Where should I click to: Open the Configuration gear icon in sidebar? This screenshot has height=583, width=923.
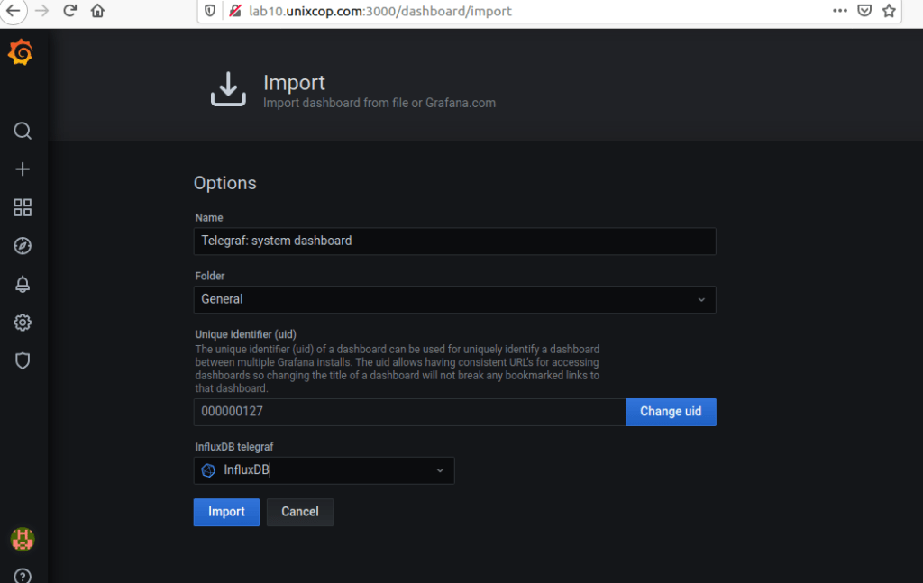click(23, 323)
